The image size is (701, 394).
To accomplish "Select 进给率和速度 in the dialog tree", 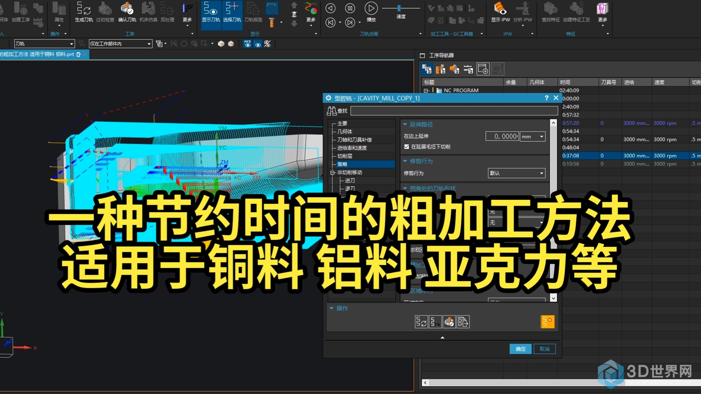I will (x=352, y=148).
